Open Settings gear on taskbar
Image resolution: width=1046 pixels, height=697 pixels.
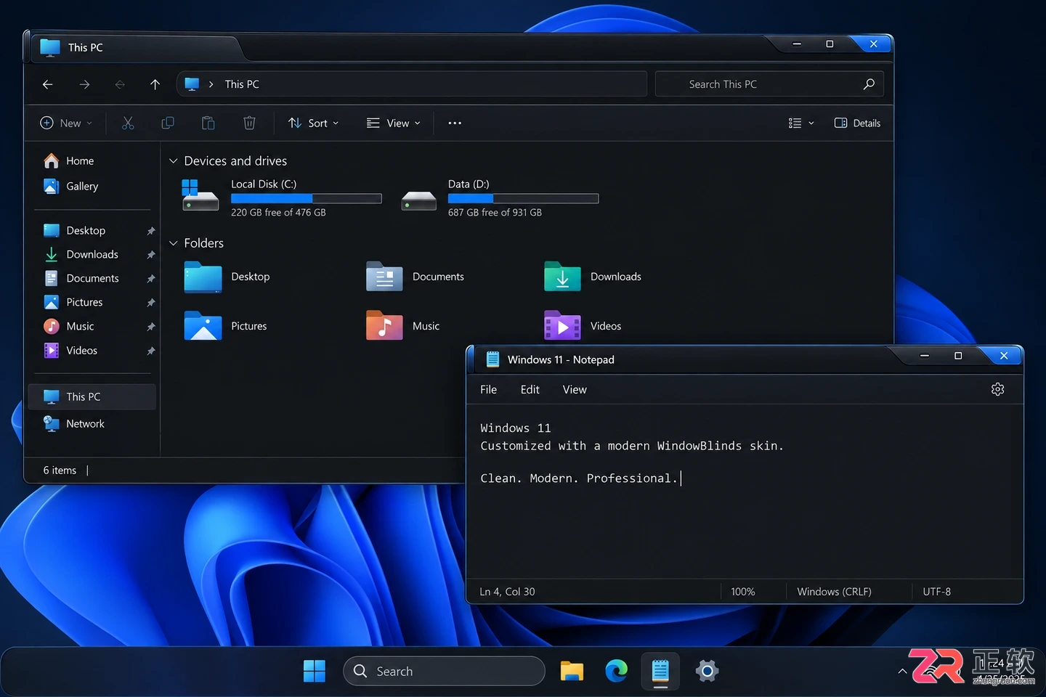click(707, 672)
